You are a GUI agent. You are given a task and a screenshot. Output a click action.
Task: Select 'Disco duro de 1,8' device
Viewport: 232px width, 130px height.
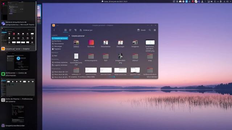60,72
